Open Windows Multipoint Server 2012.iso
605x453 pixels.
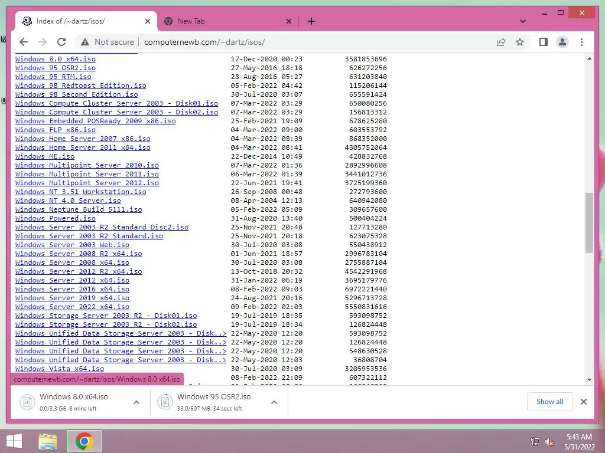coord(87,183)
